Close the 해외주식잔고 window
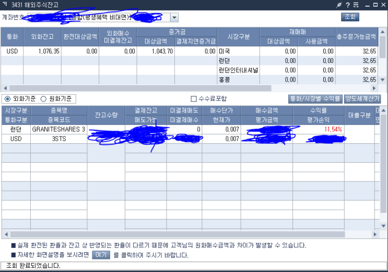 click(x=383, y=5)
